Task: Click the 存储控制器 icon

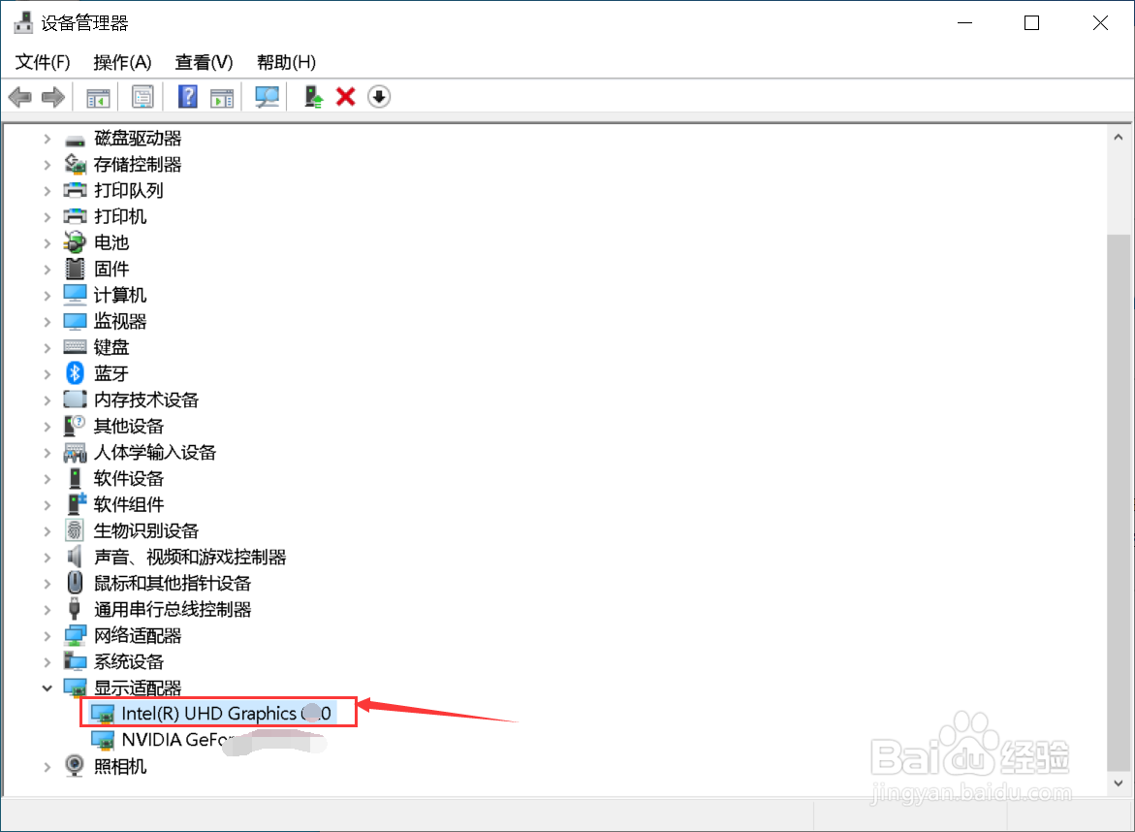Action: point(75,165)
